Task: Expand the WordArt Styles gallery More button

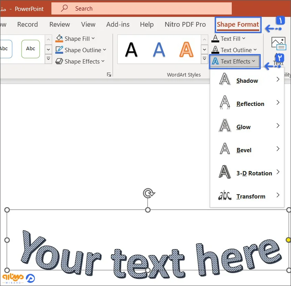Action: [x=204, y=58]
